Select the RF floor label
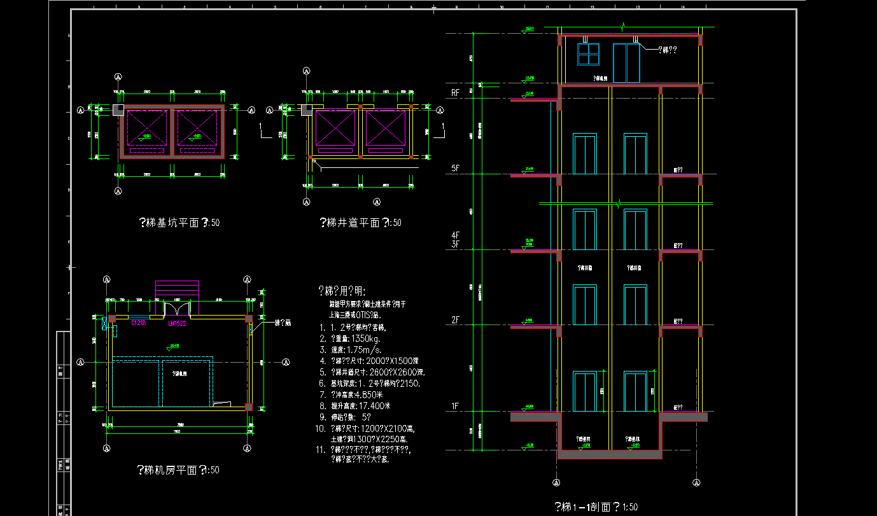 pos(455,93)
